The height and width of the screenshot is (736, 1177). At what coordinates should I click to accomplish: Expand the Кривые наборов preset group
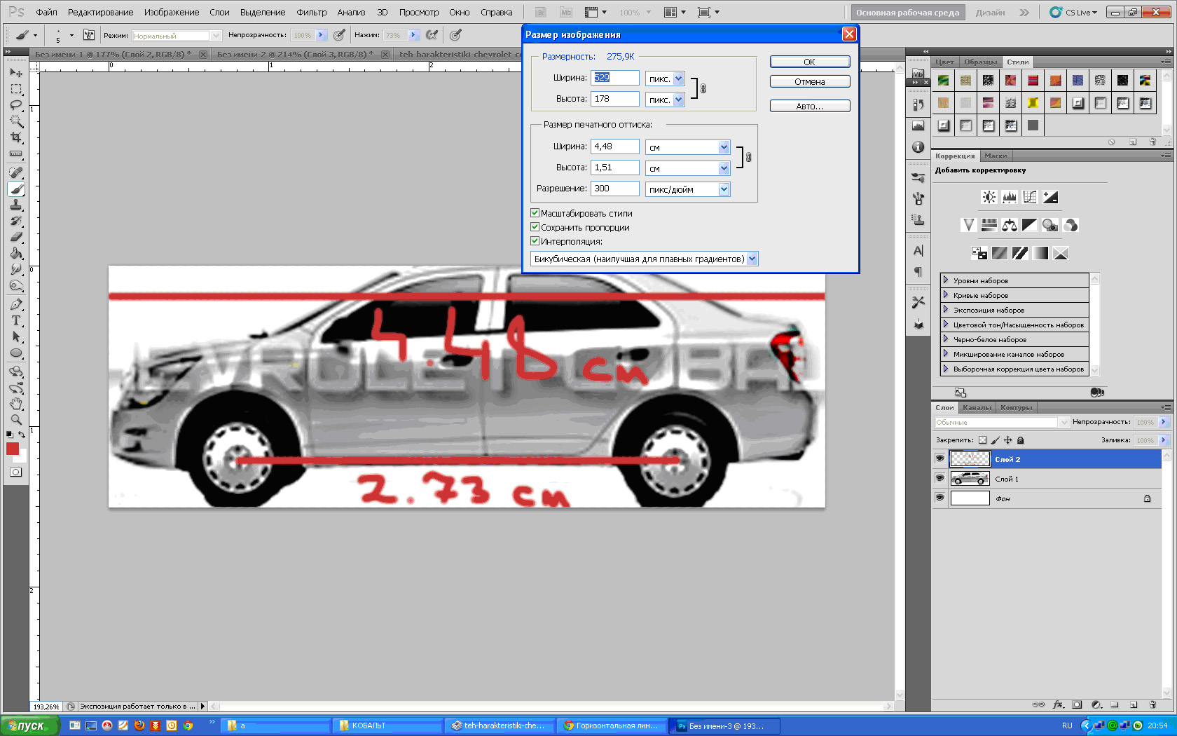(x=945, y=295)
